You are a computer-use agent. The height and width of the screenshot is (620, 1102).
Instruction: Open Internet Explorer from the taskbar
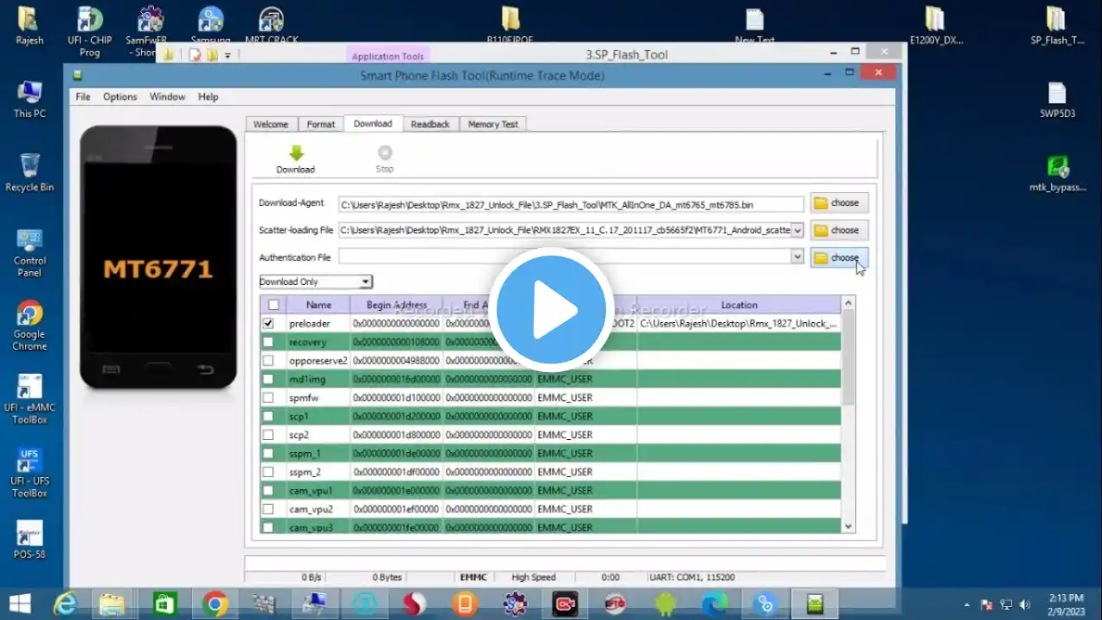point(65,604)
